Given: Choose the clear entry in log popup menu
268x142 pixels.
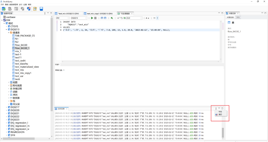Looking at the screenshot, I should click(x=220, y=115).
